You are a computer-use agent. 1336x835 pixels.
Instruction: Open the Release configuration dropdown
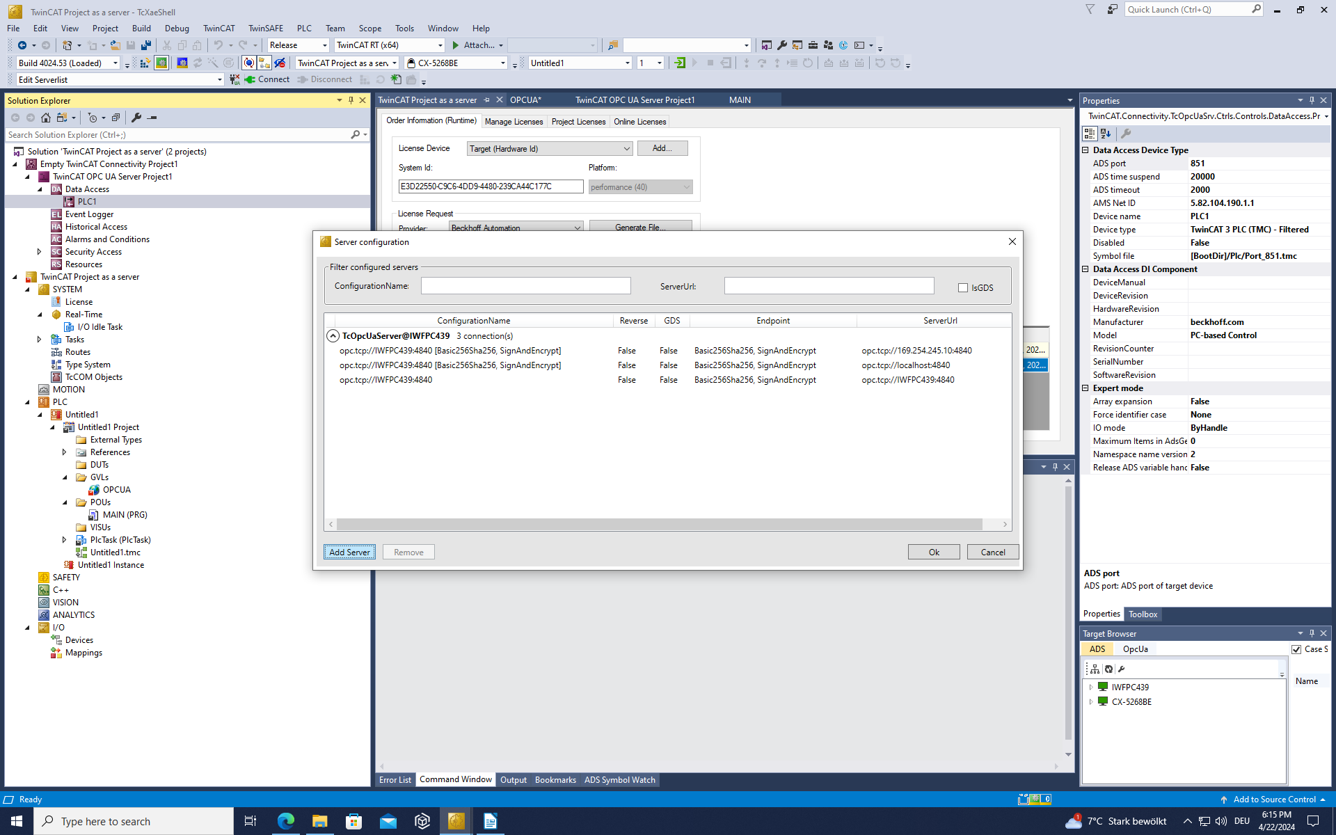pyautogui.click(x=324, y=45)
